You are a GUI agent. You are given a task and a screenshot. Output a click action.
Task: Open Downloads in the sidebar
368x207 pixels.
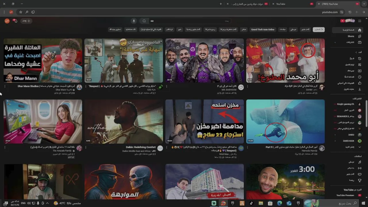point(347,89)
